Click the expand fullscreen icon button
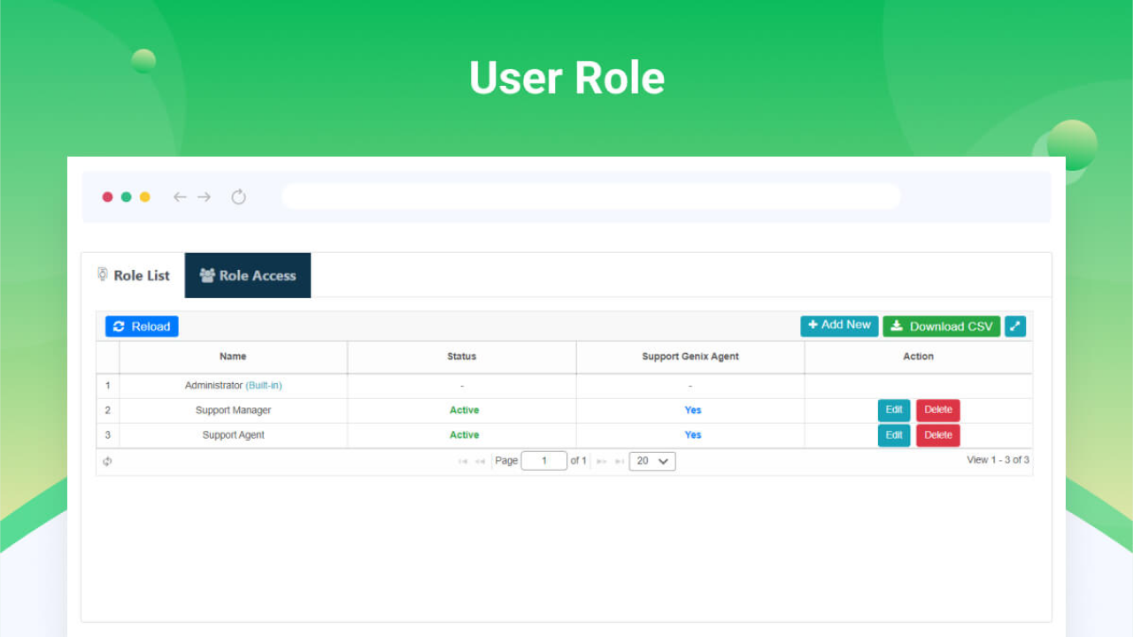Screen dimensions: 1133x637 tap(1015, 326)
